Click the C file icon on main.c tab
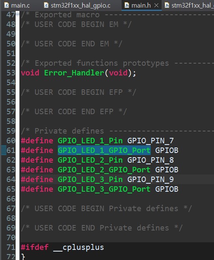The image size is (214, 260). coord(7,5)
